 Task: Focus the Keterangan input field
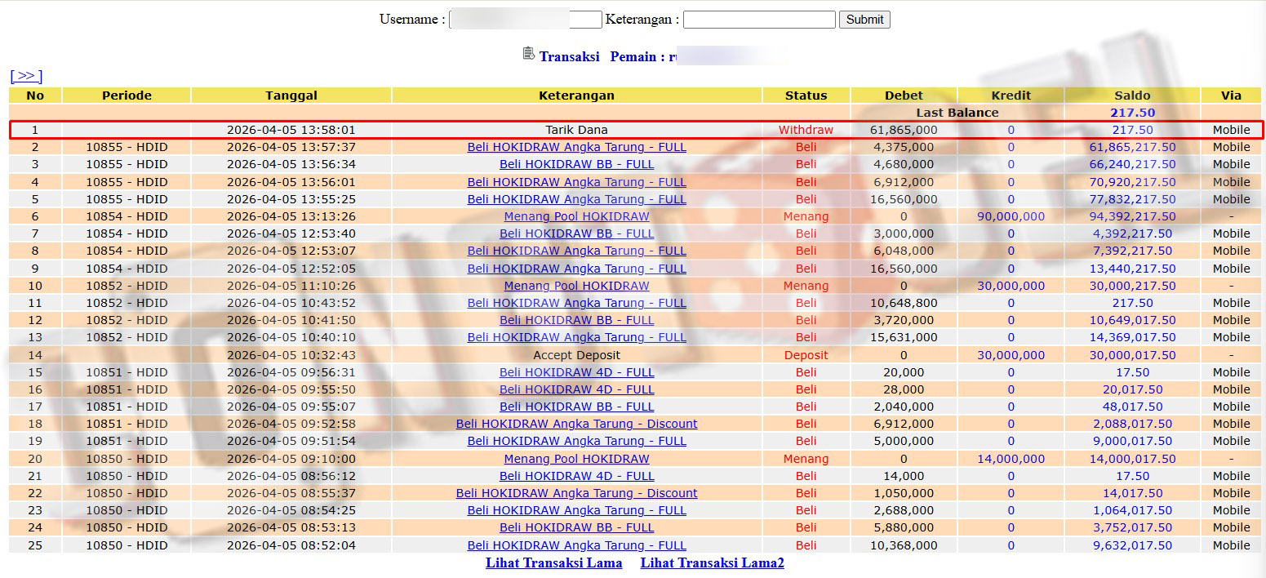[759, 19]
